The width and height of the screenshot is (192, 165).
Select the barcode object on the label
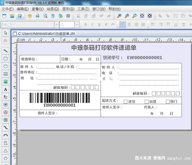click(60, 100)
